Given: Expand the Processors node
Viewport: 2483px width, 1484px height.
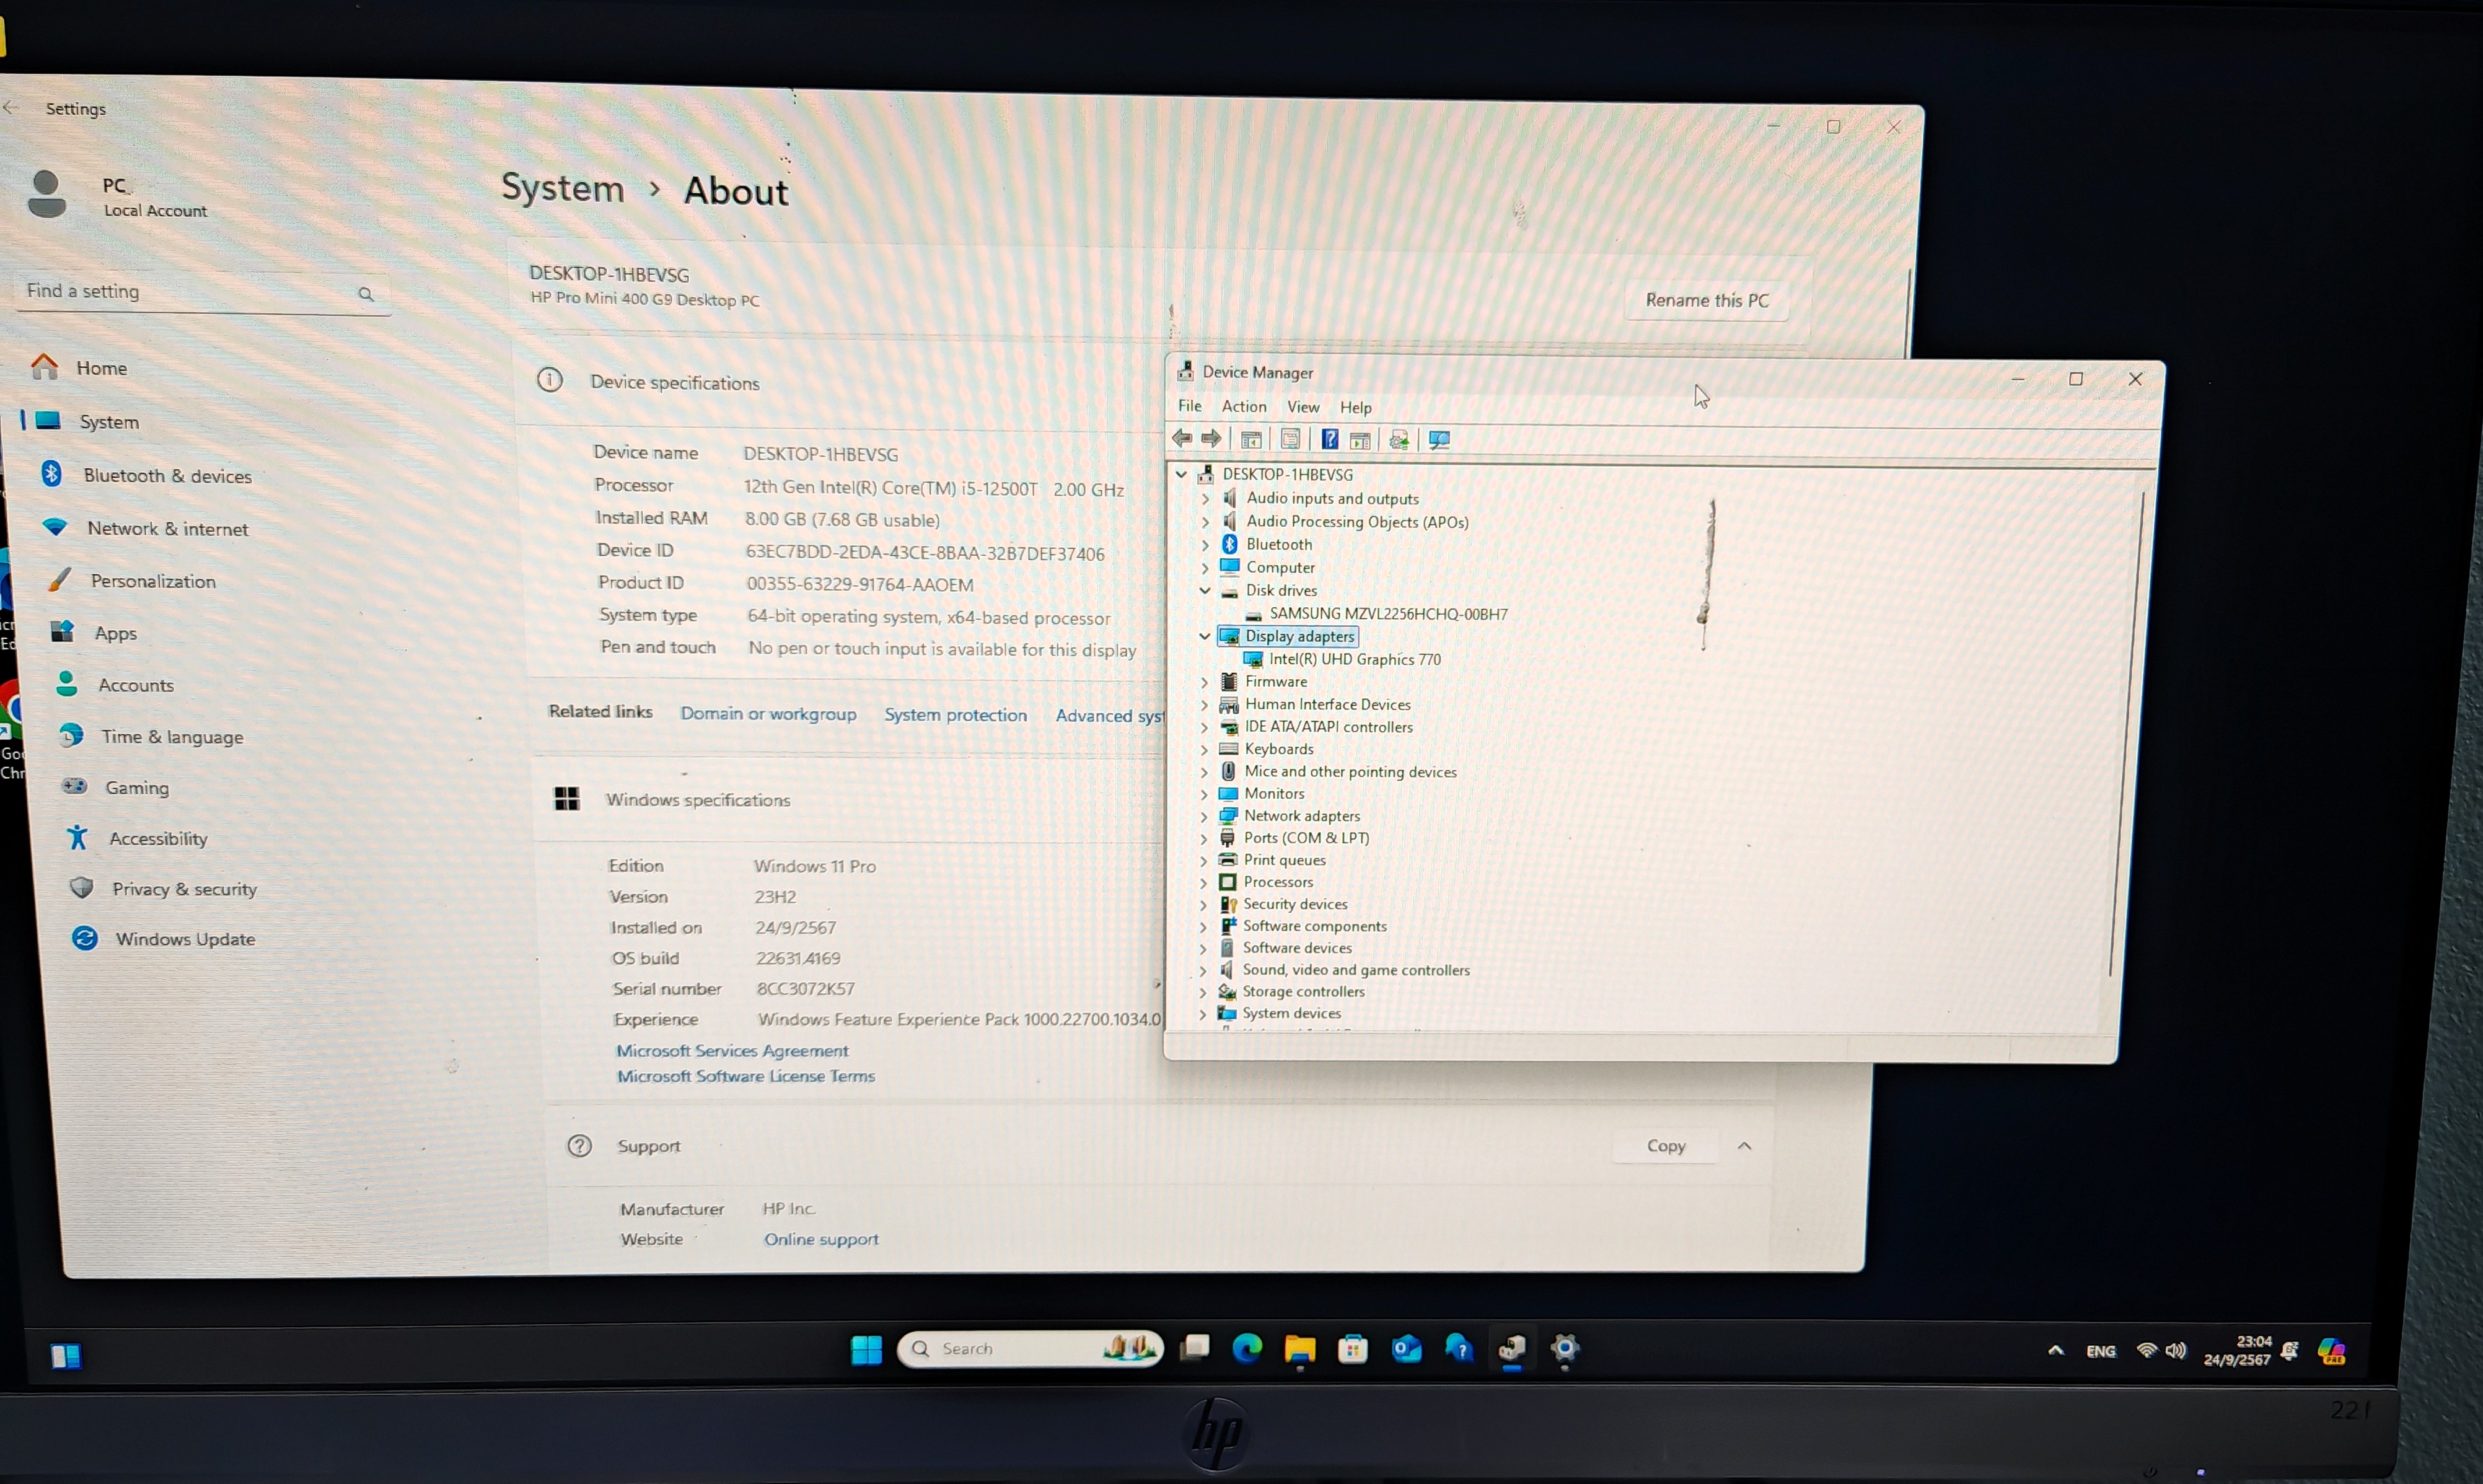Looking at the screenshot, I should [x=1203, y=882].
